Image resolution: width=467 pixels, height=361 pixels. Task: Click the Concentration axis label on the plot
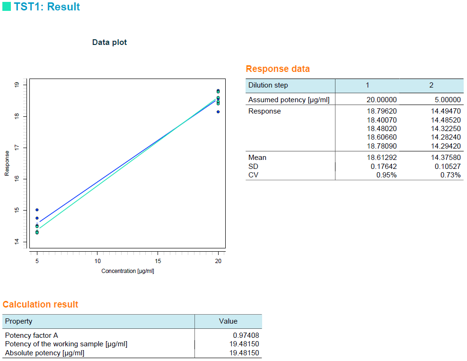pos(127,271)
